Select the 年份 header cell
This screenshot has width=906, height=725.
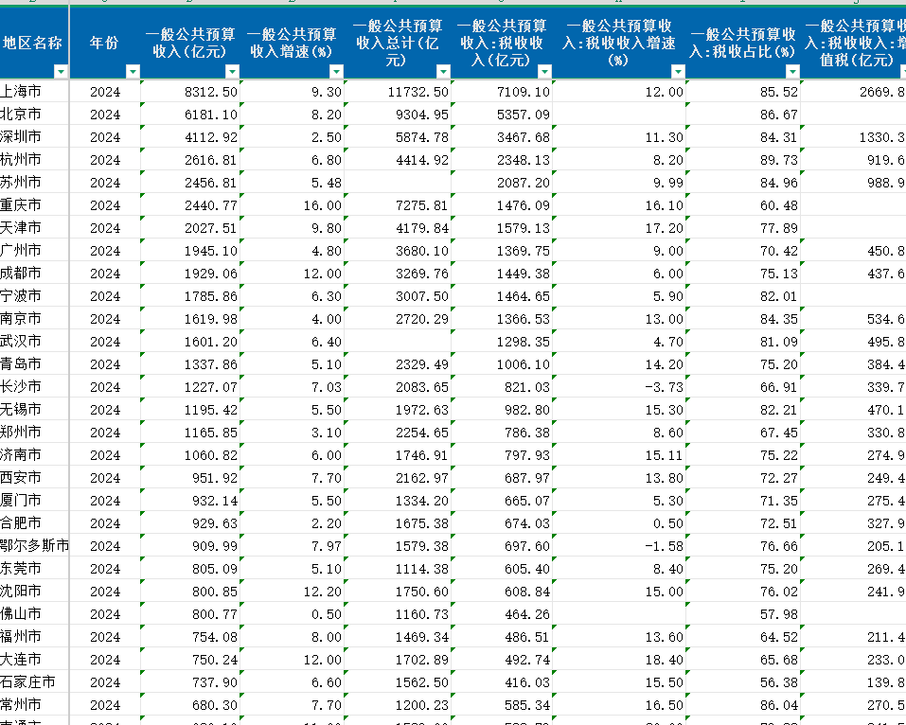click(104, 43)
